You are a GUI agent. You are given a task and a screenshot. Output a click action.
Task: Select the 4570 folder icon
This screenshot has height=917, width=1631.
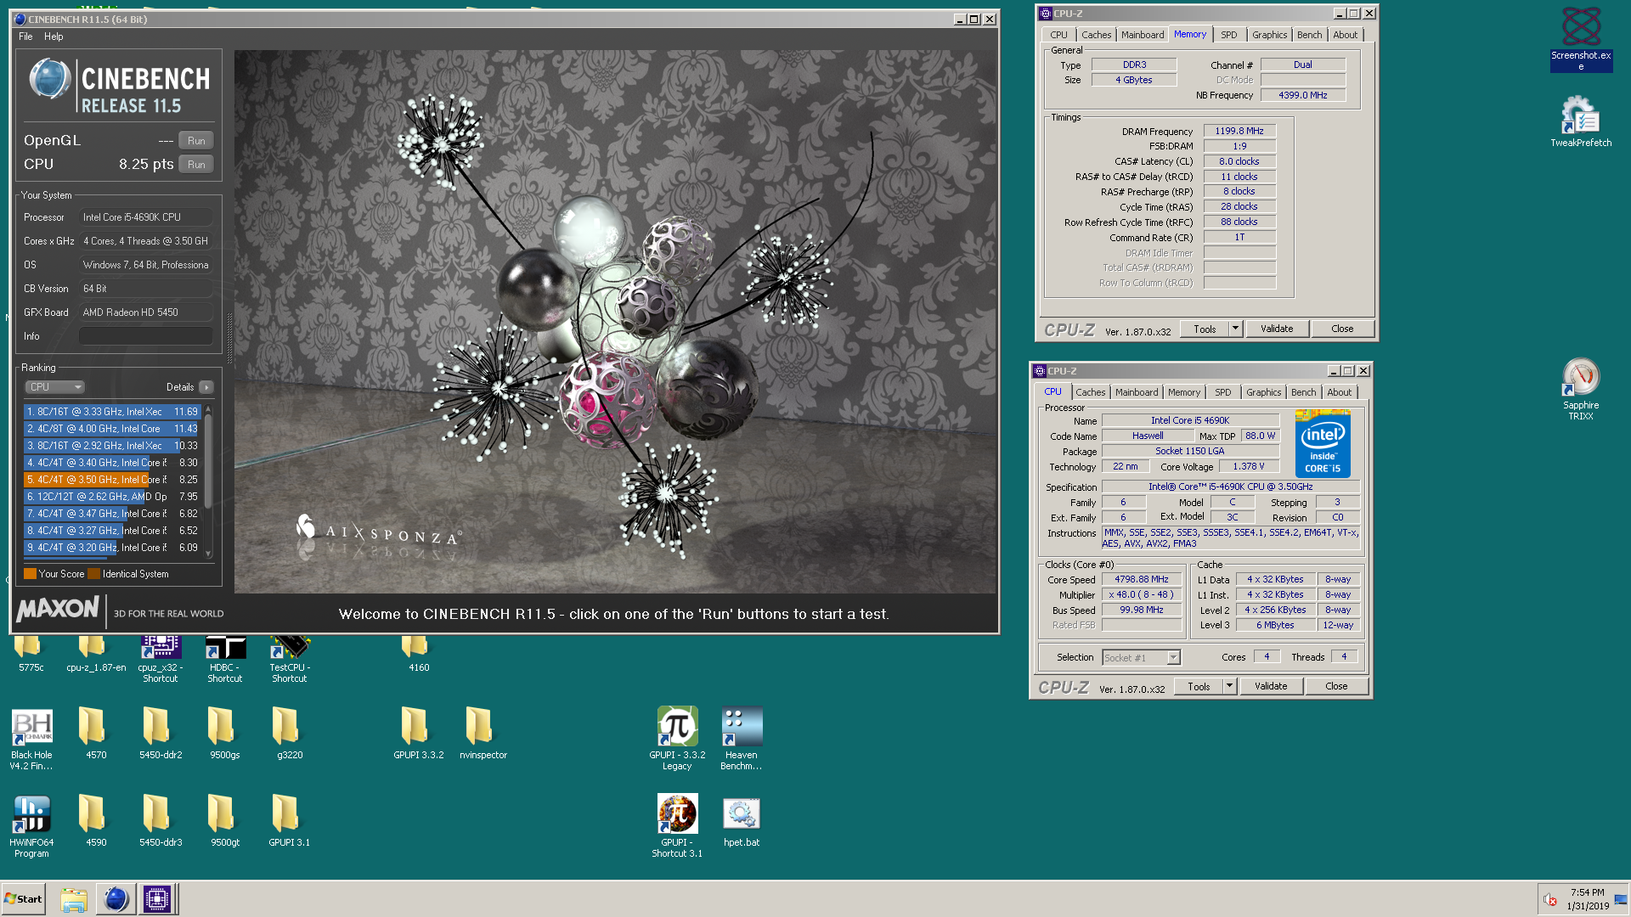[96, 732]
